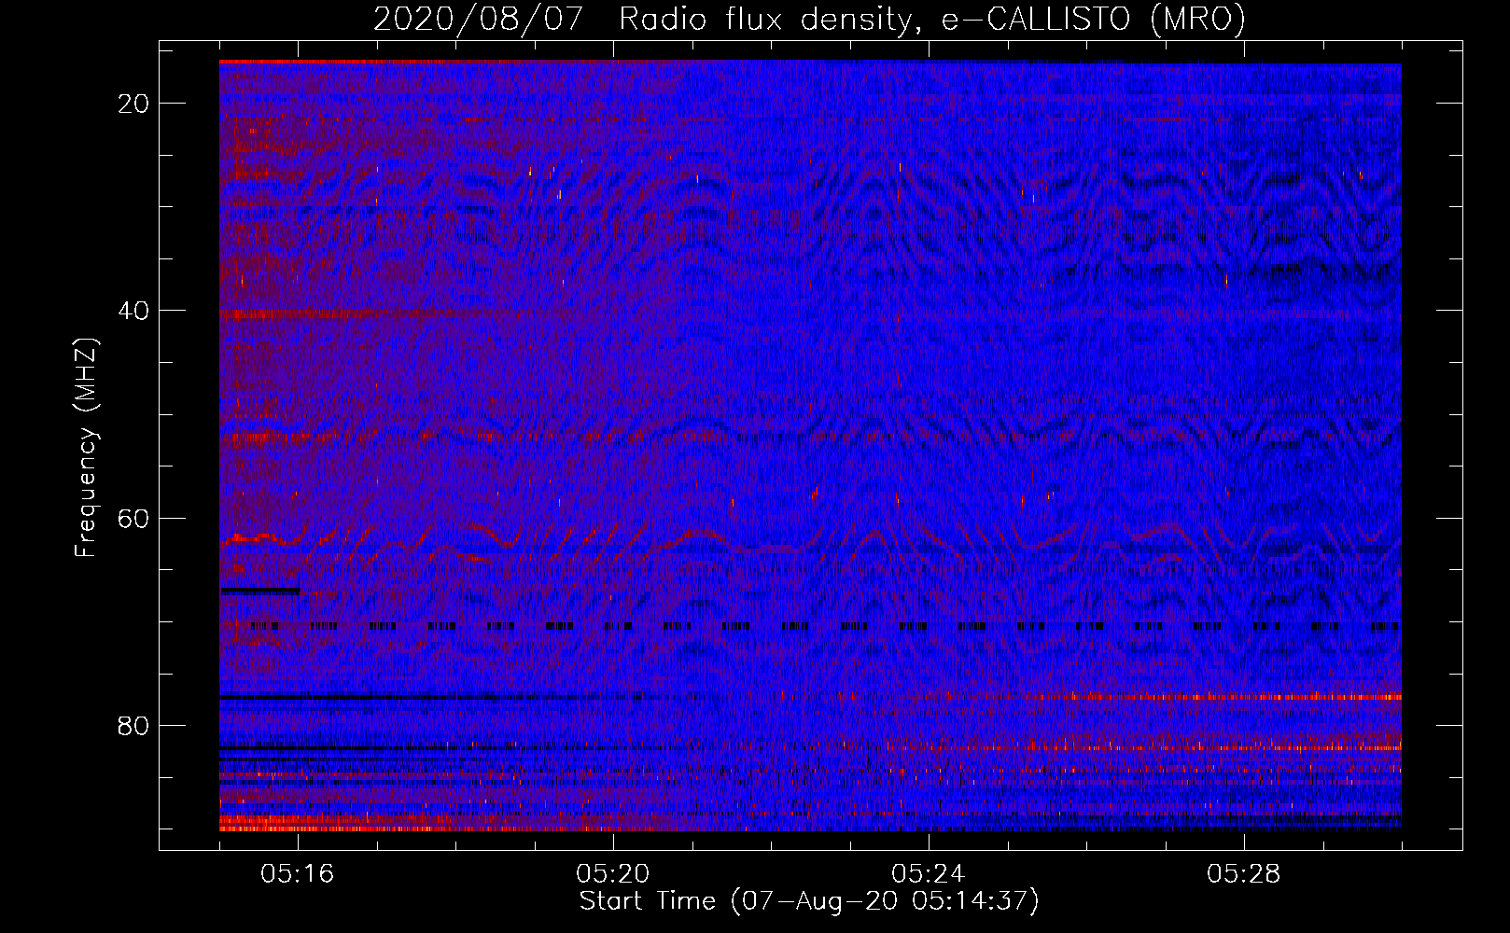Click the 80 frequency tick label
Viewport: 1510px width, 933px height.
(x=134, y=726)
